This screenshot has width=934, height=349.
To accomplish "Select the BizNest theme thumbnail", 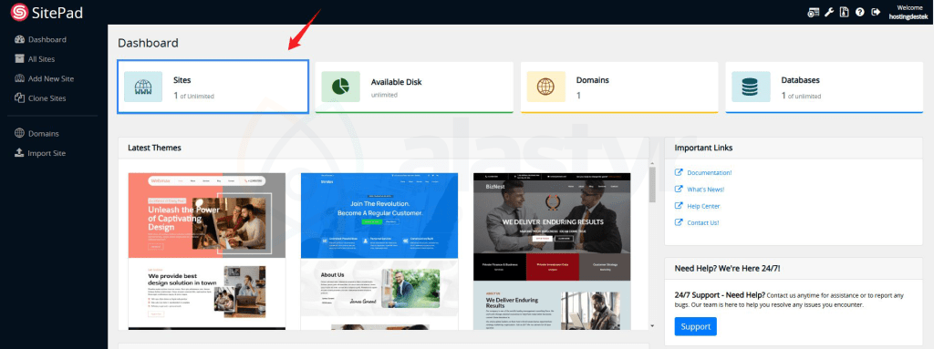I will [x=552, y=251].
